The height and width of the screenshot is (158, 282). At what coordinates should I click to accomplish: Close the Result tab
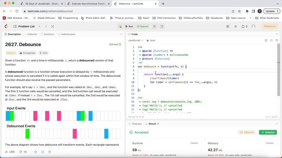click(158, 124)
